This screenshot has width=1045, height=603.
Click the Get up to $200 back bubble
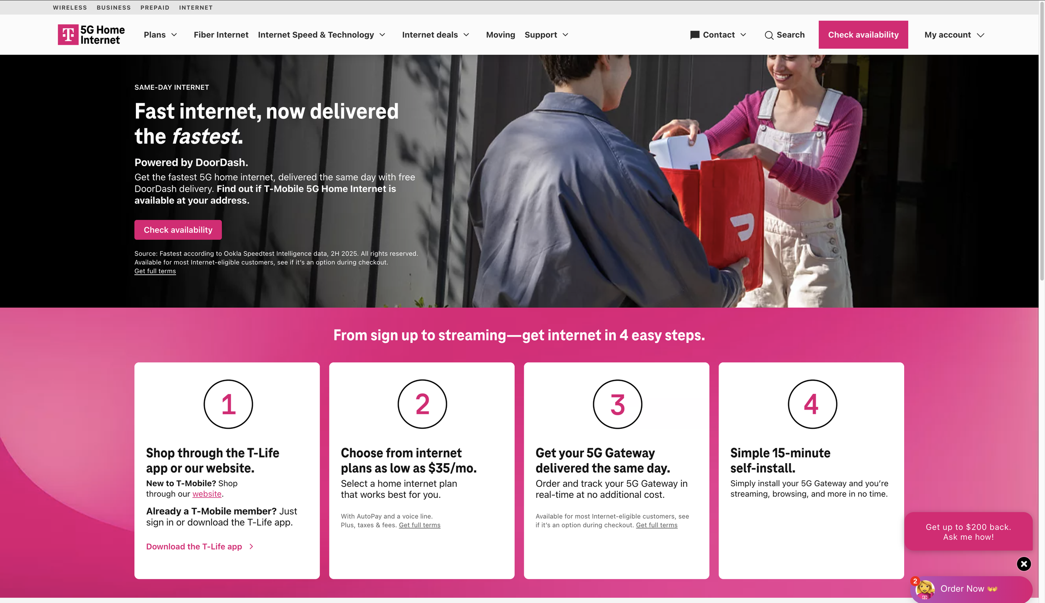tap(969, 532)
